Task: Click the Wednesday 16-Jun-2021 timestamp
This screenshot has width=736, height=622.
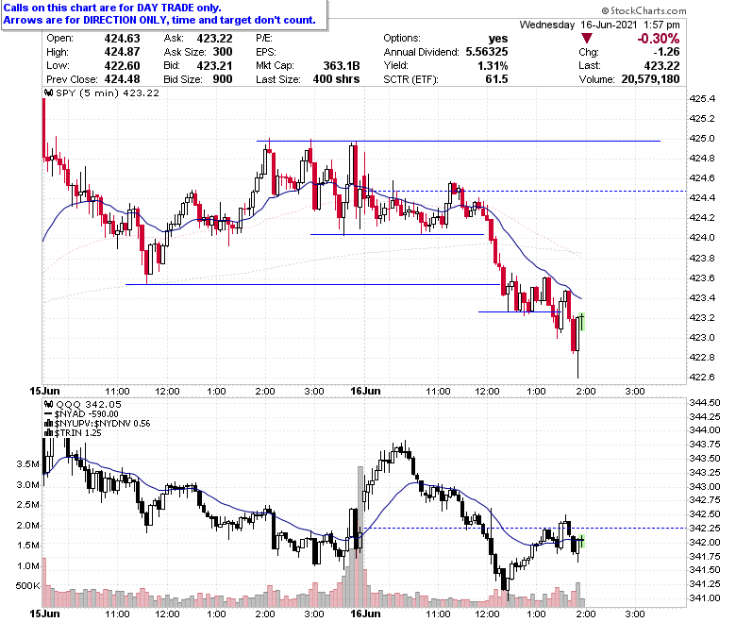Action: point(599,25)
